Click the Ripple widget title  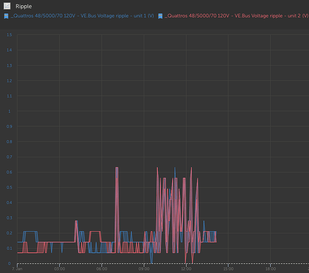coord(24,7)
